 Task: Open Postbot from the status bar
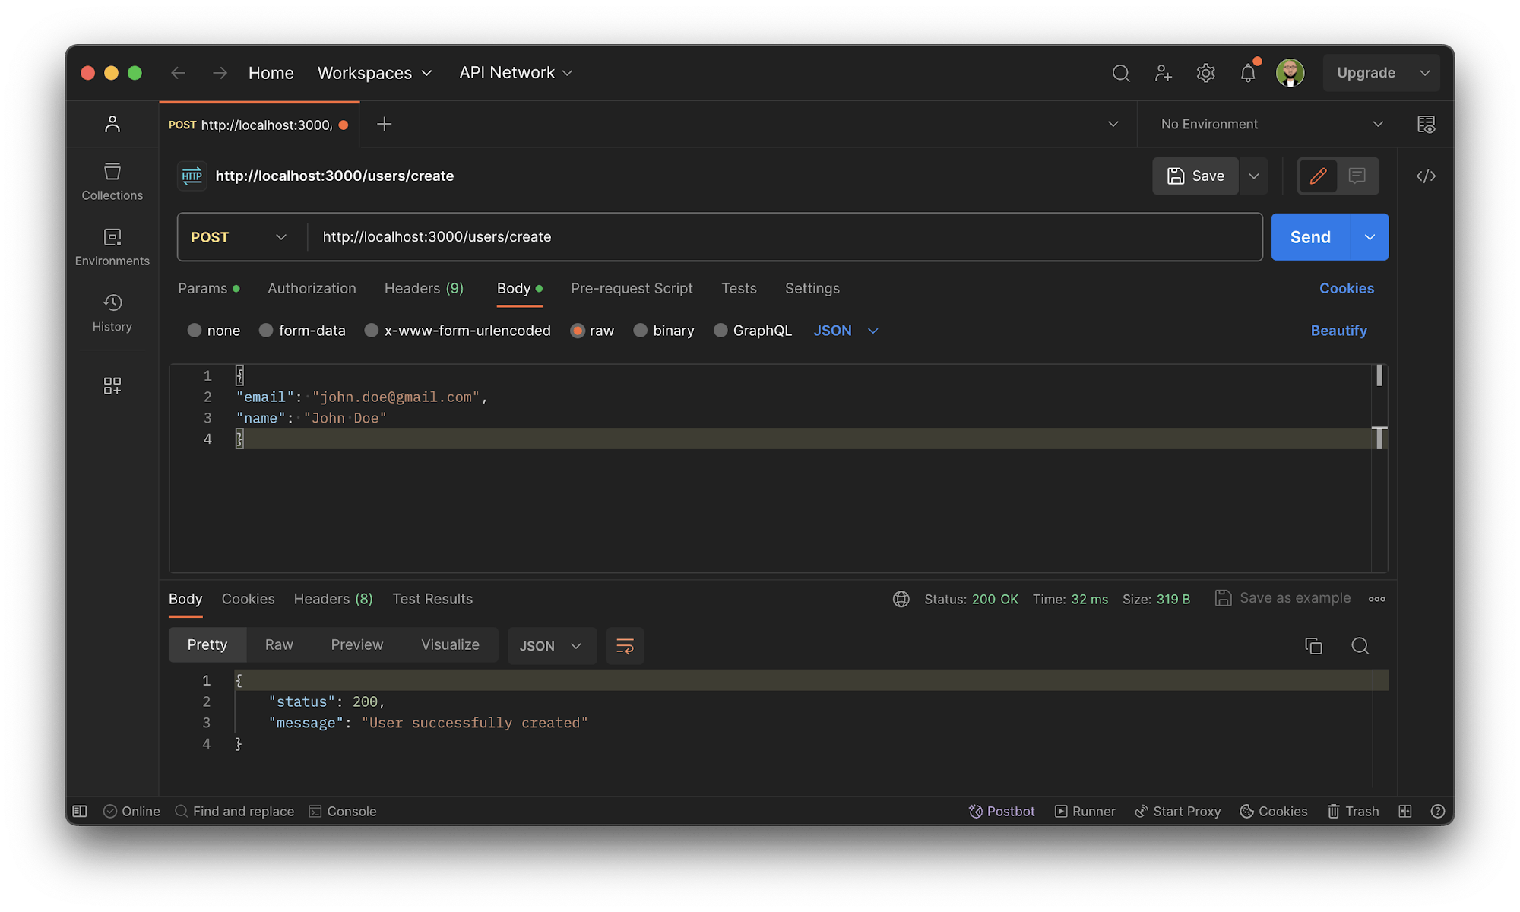(1002, 811)
